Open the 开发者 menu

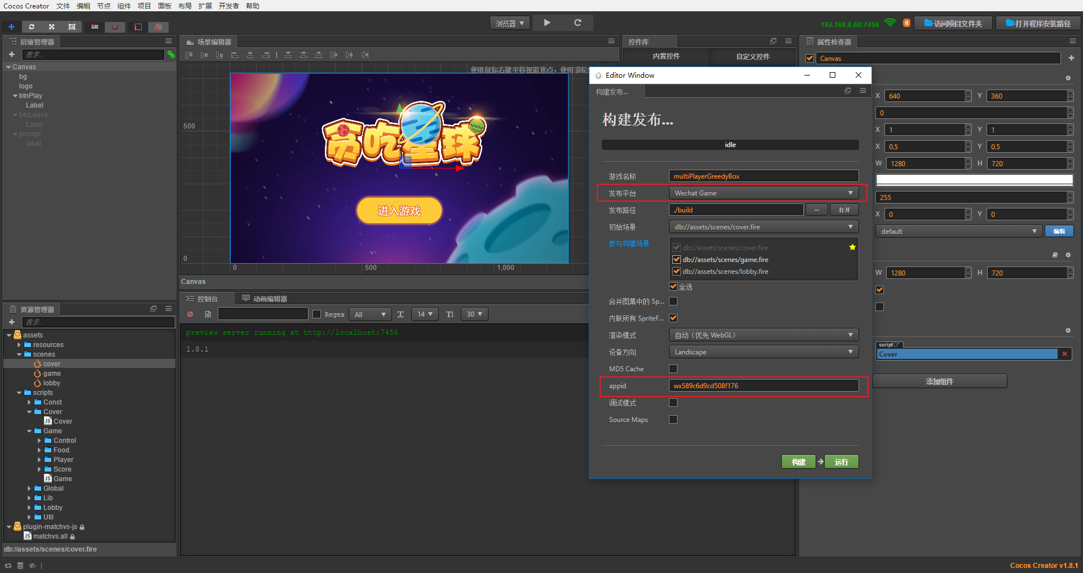coord(228,6)
